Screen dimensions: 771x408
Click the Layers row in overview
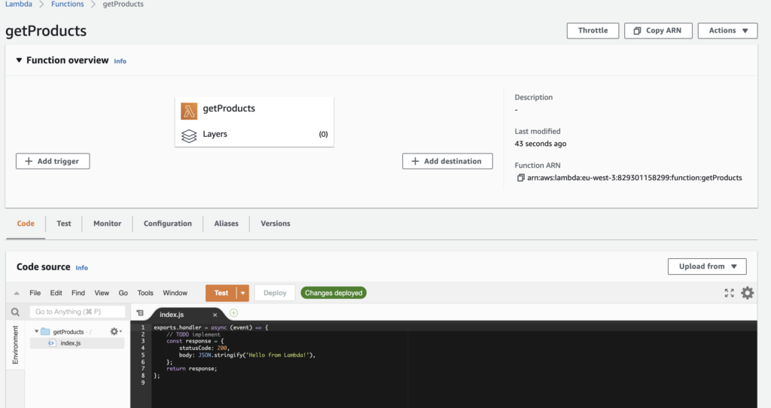(254, 134)
